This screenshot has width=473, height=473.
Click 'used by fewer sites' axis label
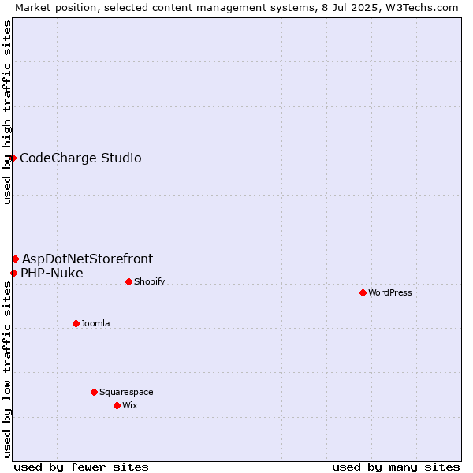coord(81,467)
